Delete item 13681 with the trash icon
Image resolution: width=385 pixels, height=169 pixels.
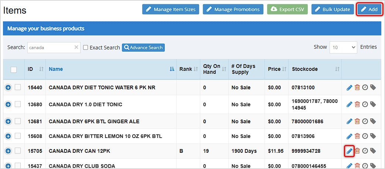point(357,121)
